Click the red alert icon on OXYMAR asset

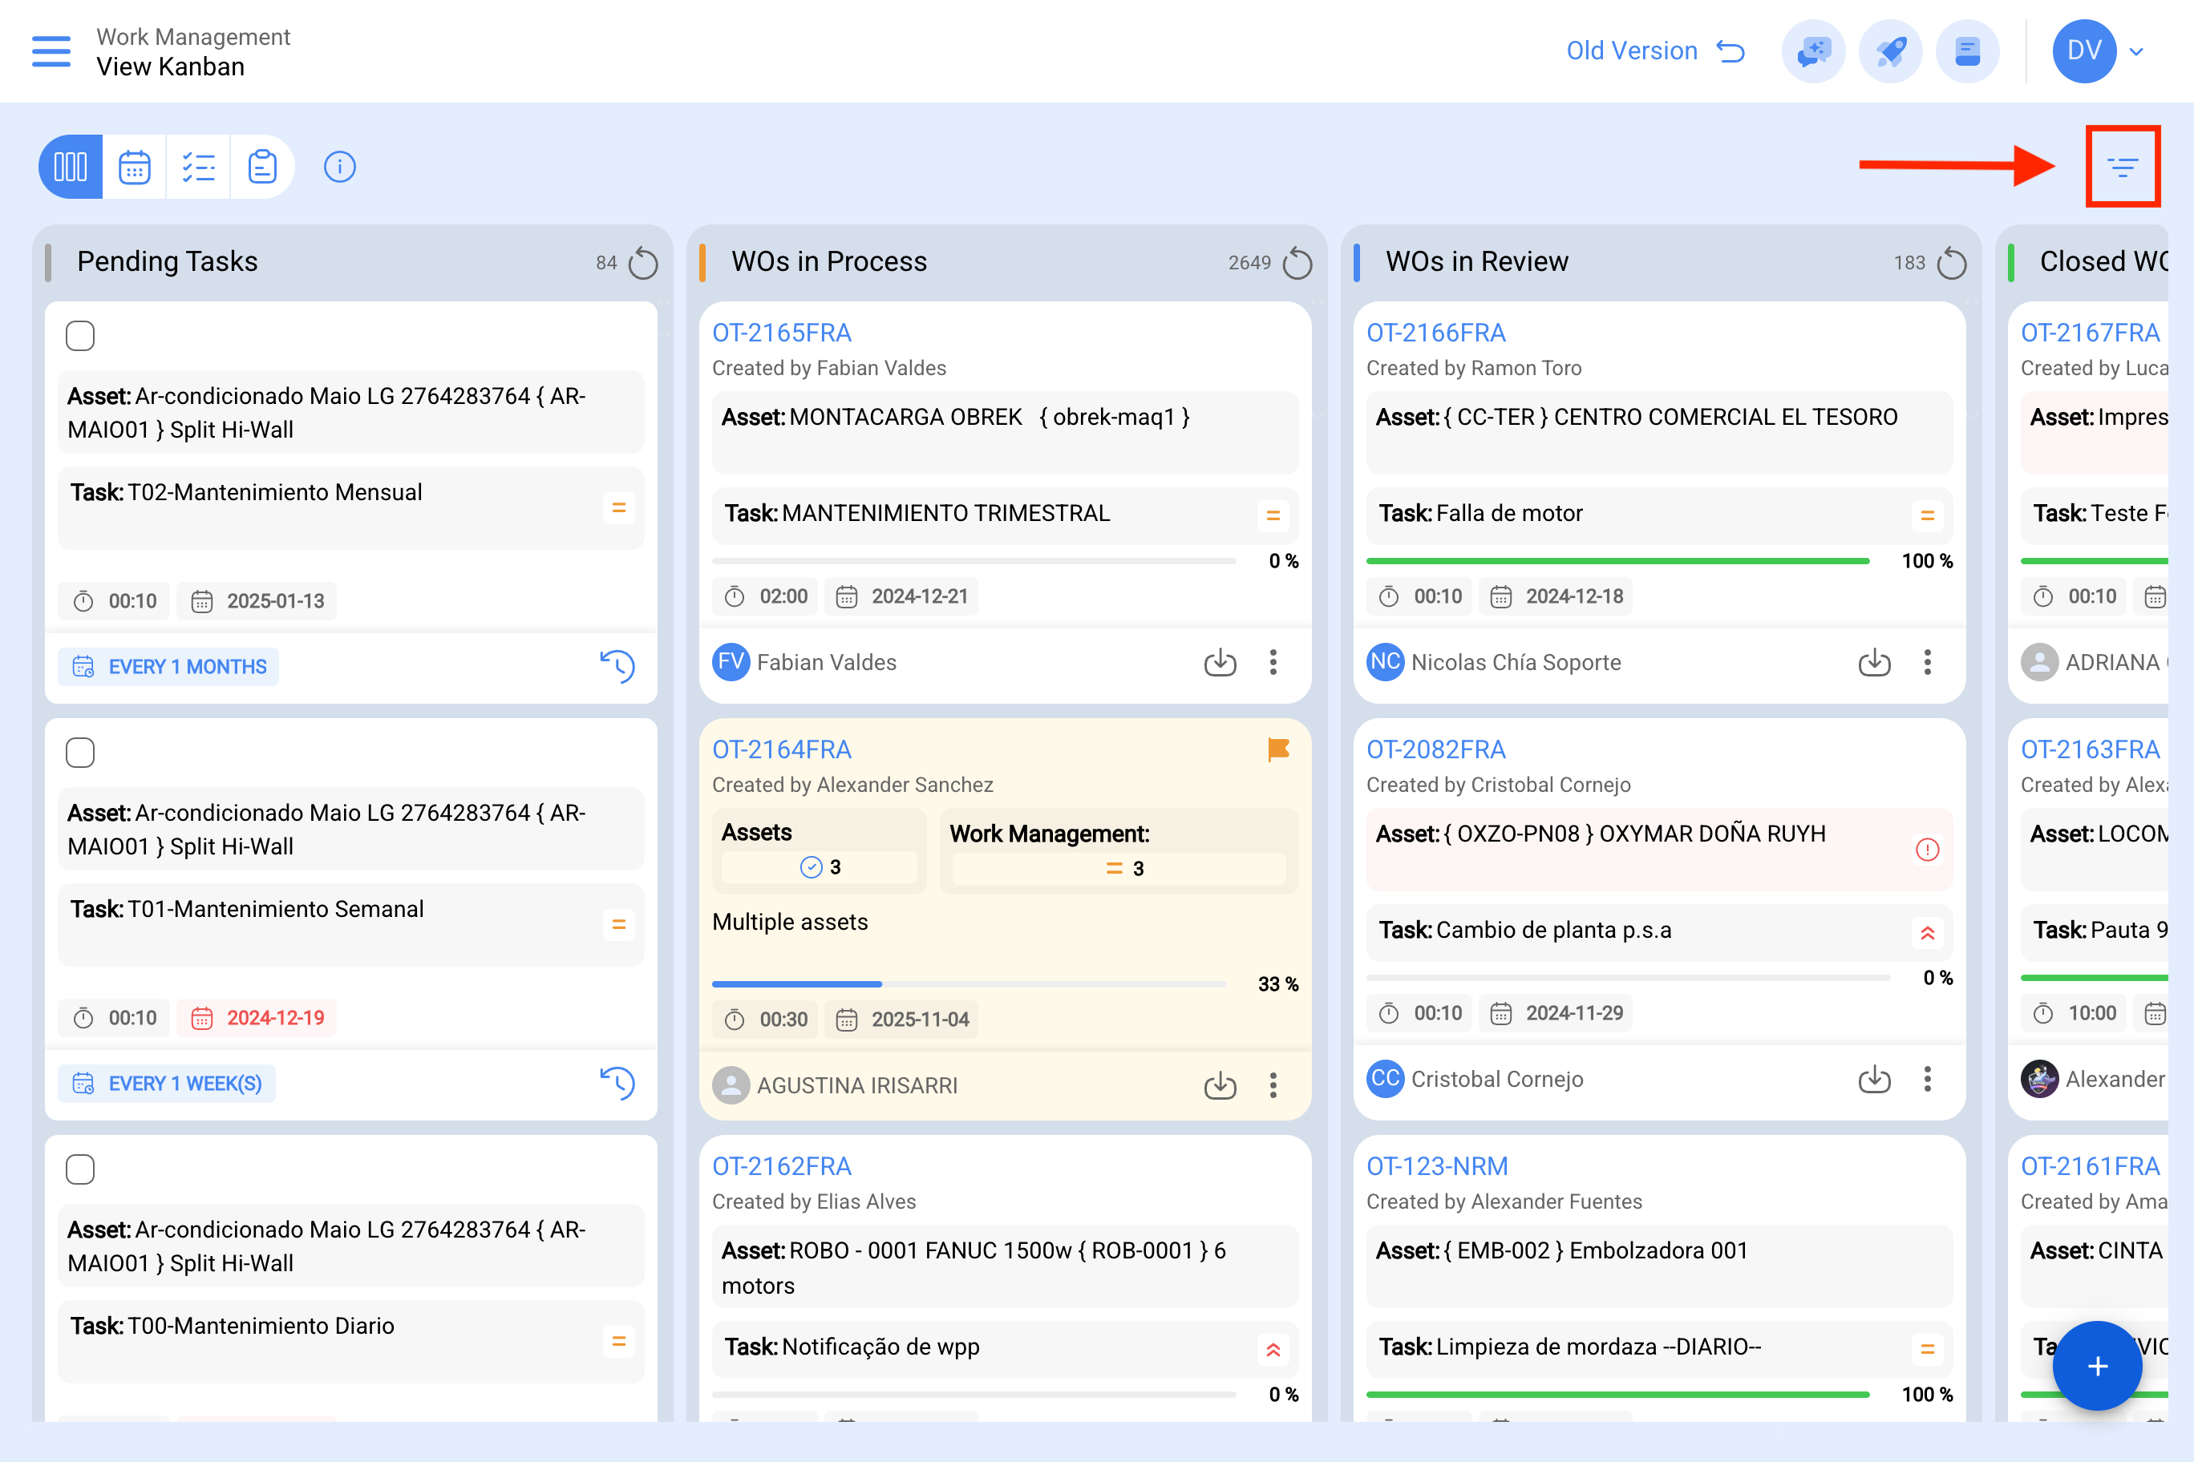(x=1928, y=850)
